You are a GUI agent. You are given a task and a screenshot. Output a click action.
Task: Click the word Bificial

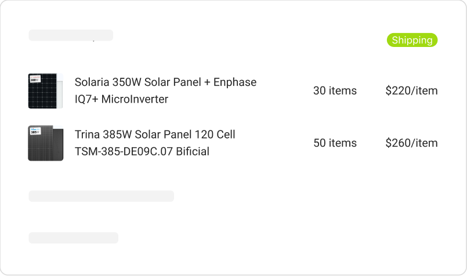pyautogui.click(x=193, y=151)
